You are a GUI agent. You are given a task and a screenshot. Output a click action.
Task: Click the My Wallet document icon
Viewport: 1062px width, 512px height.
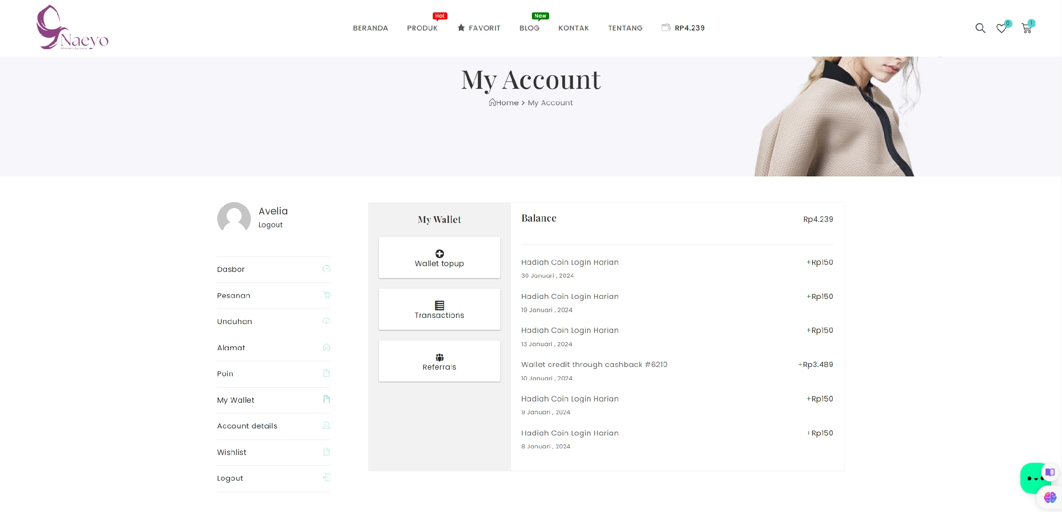pyautogui.click(x=327, y=399)
